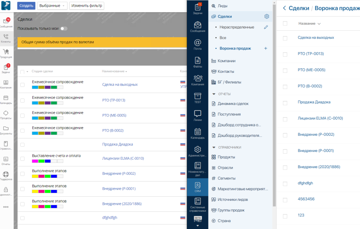360x229 pixels.
Task: Open Календарь in the dark sidebar
Action: [x=198, y=134]
